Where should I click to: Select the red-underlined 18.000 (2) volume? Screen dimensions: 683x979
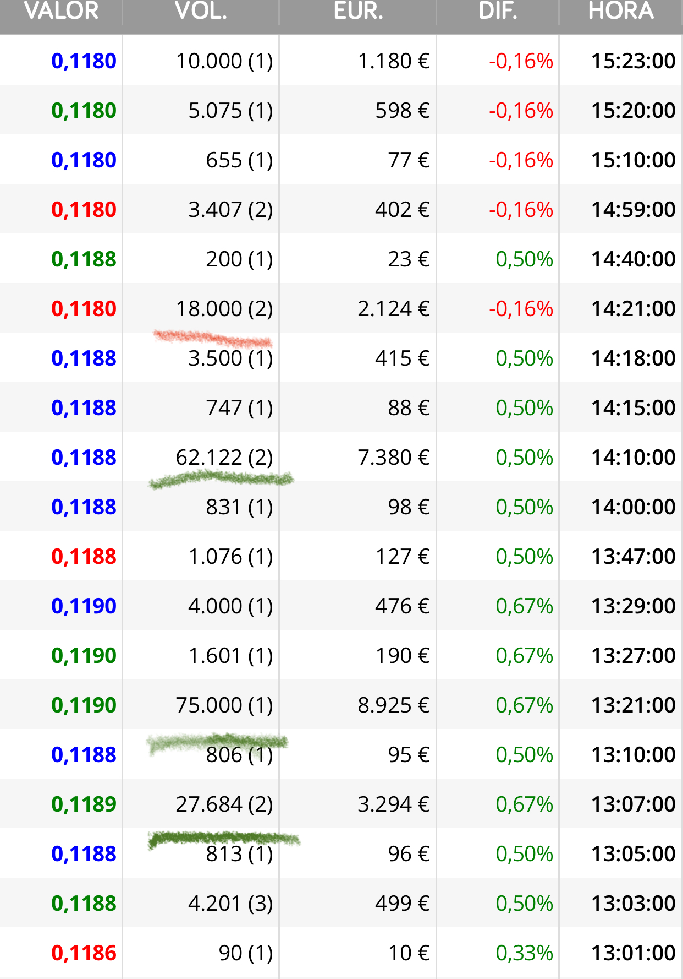224,309
